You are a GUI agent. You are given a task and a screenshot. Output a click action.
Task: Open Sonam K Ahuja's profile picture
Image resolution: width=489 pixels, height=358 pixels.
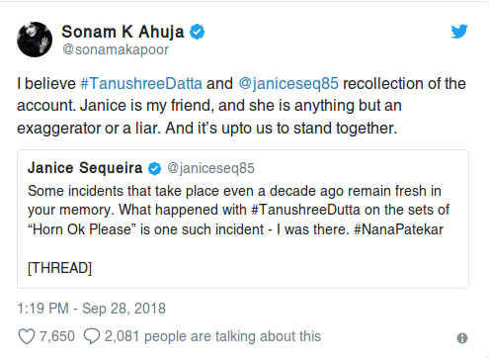[x=35, y=40]
